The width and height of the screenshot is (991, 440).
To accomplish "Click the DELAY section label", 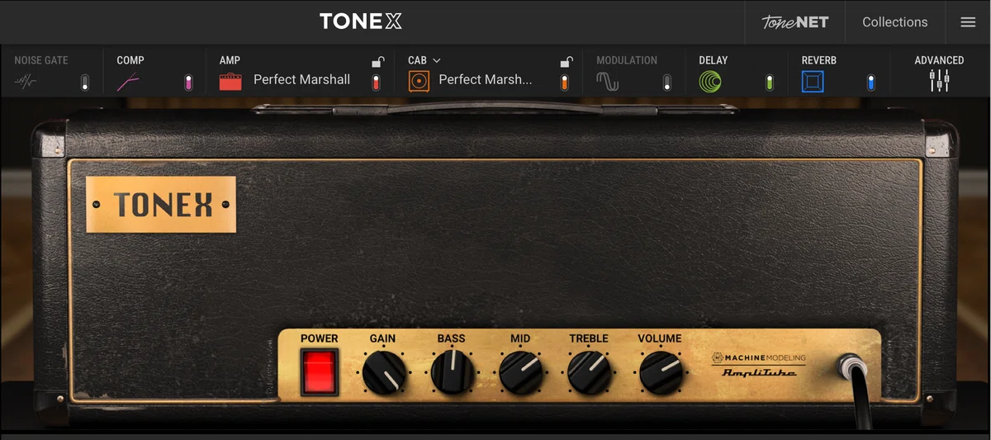I will pos(714,60).
